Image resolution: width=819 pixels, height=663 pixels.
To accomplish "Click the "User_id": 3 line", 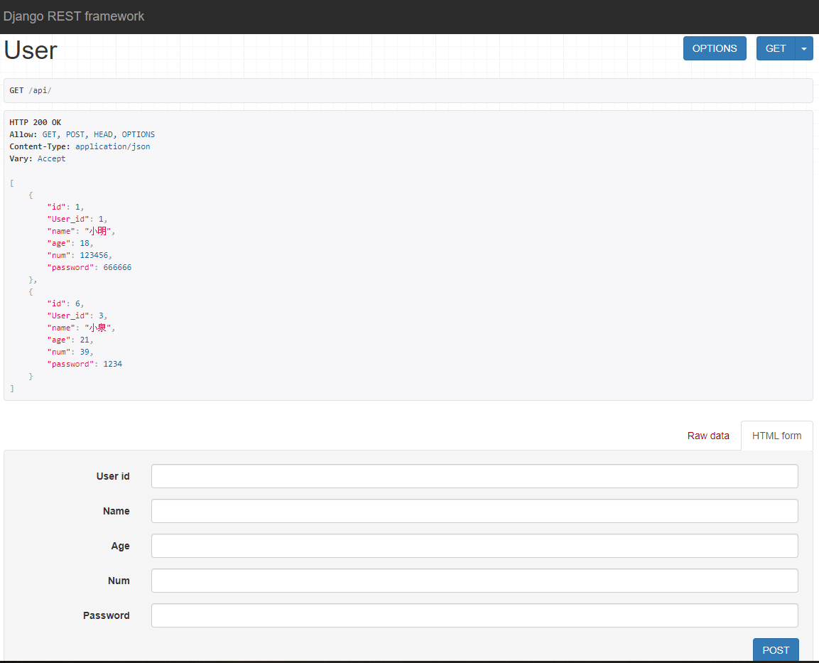I will tap(77, 316).
